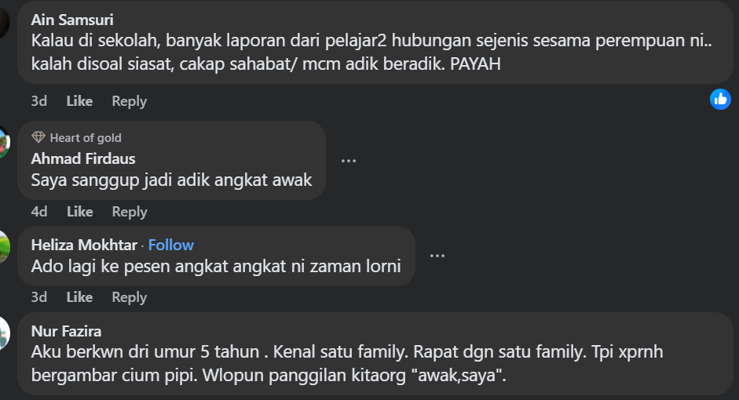Reply to Heliza Mokhtar's comment
This screenshot has width=739, height=400.
point(129,297)
